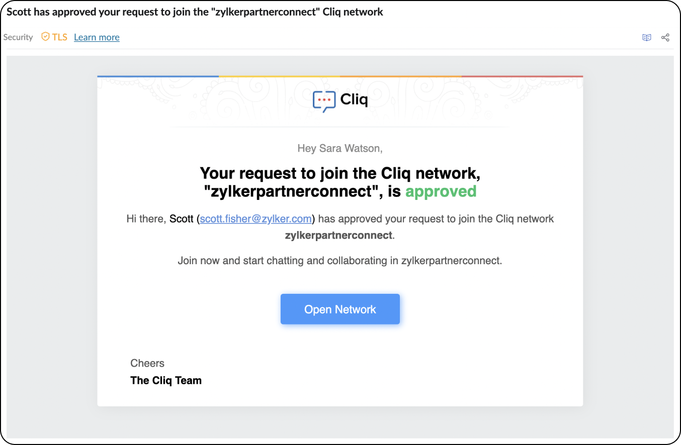This screenshot has height=445, width=681.
Task: Click the green "approved" word
Action: (441, 191)
